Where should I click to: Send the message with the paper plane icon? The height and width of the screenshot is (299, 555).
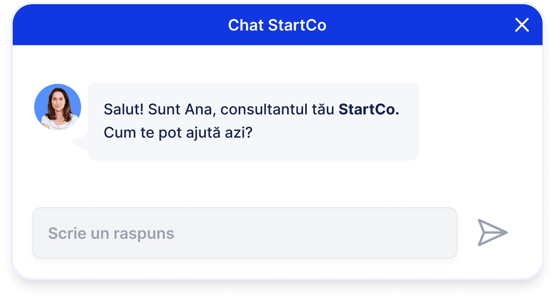pyautogui.click(x=492, y=232)
